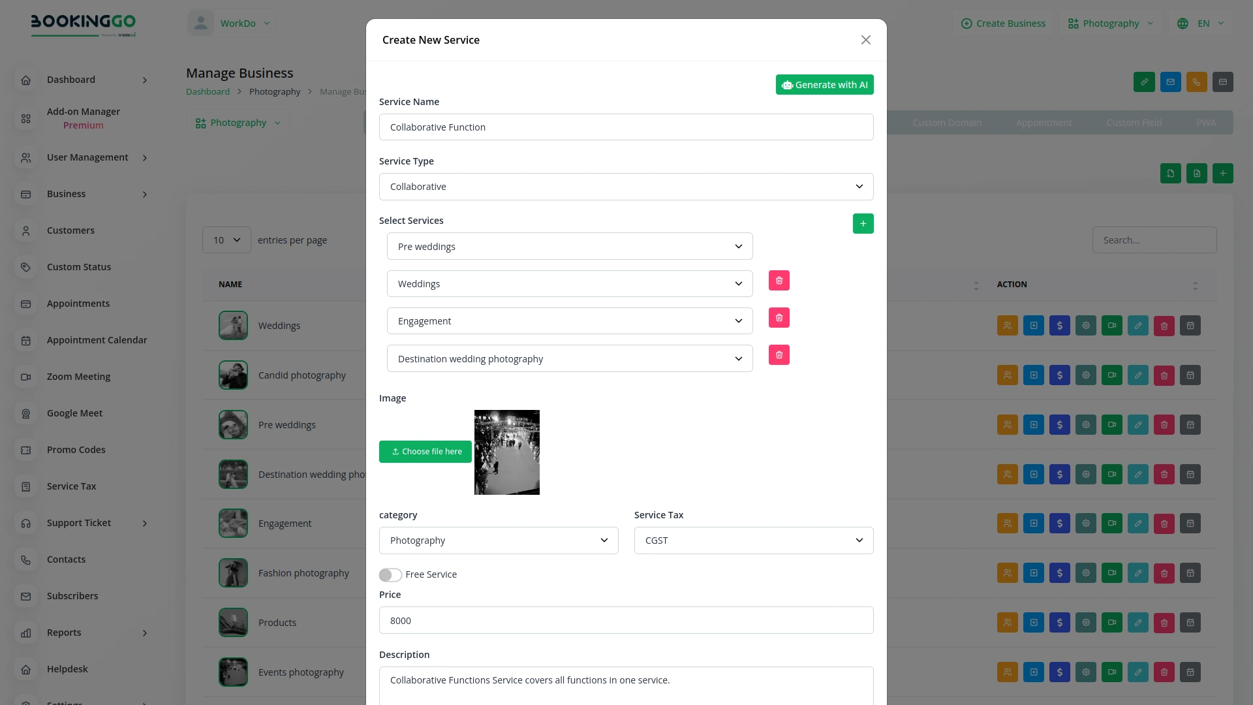Switch to the PWA tab

(x=1205, y=122)
